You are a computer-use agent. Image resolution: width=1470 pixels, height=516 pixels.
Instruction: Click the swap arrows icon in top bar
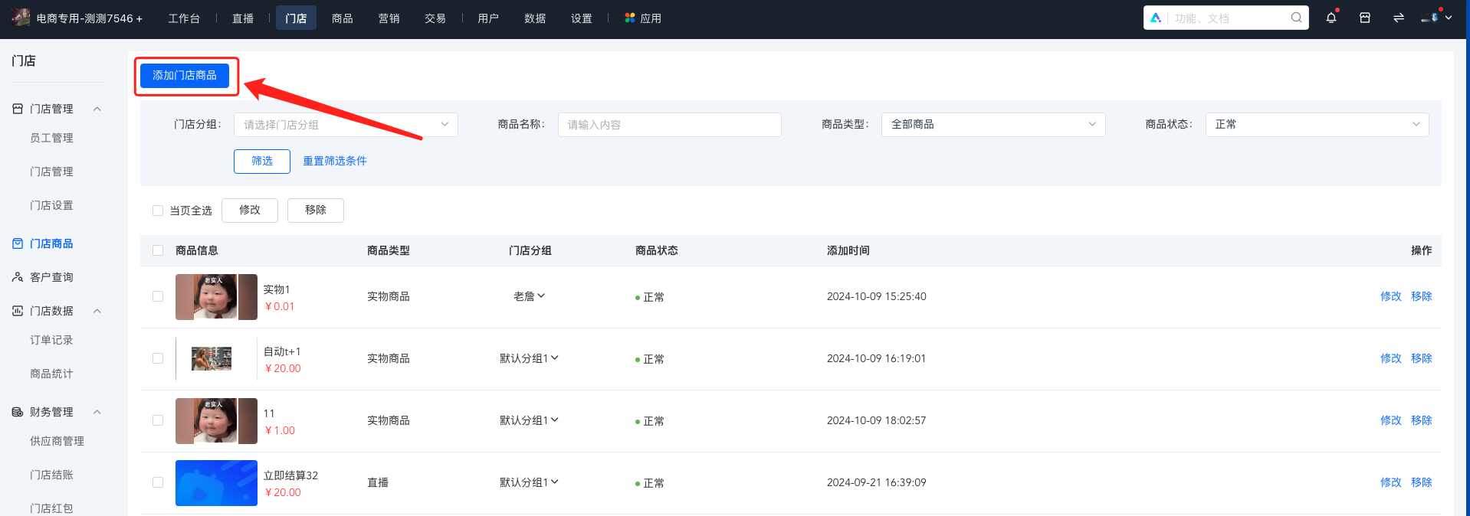[1399, 18]
